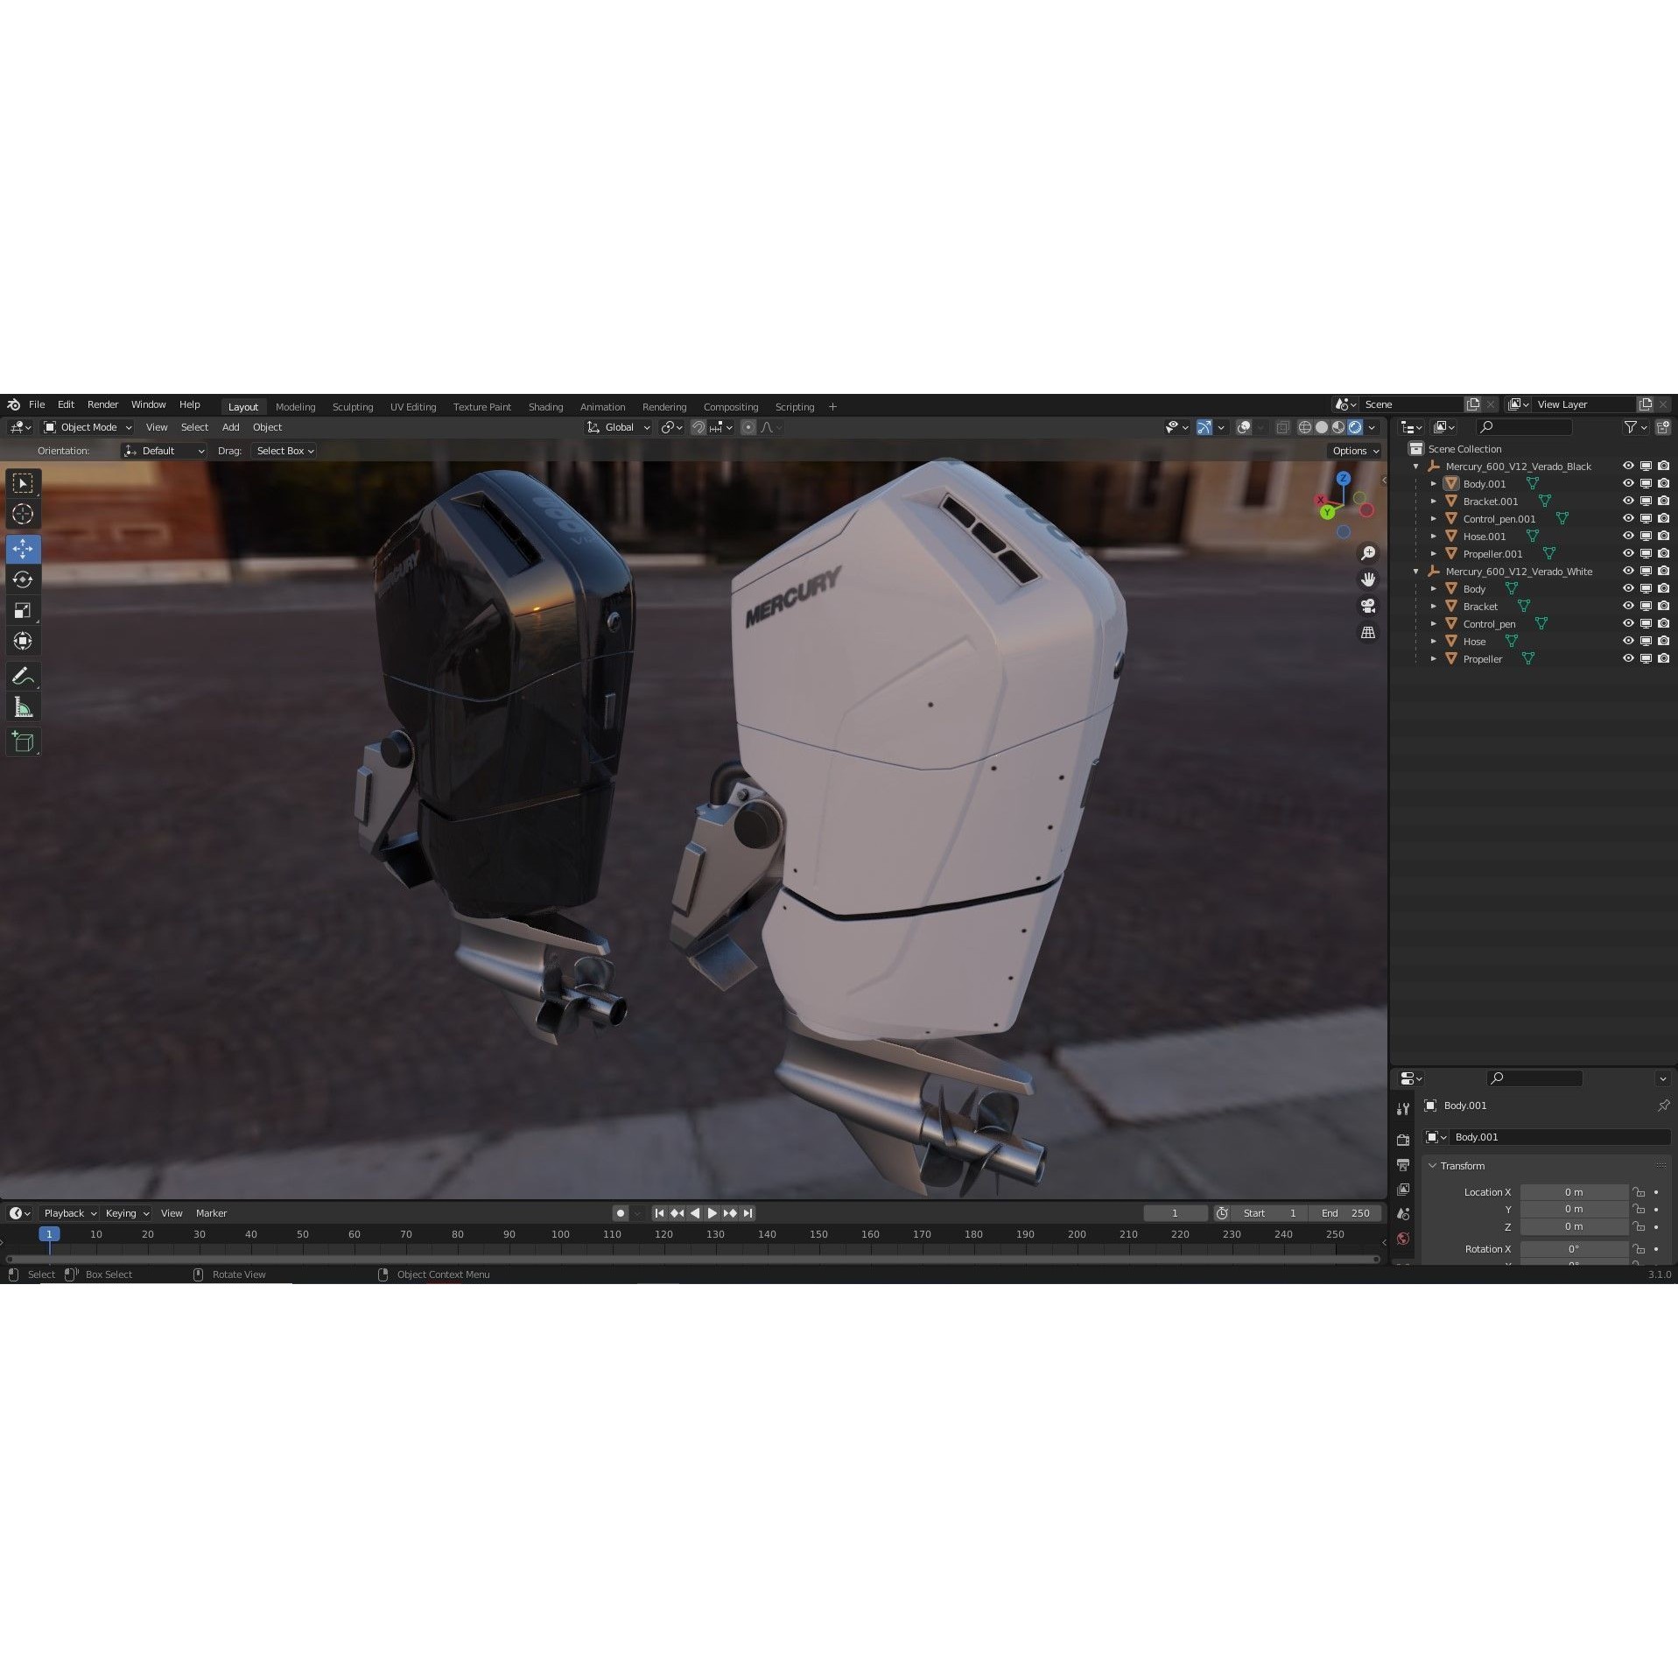Switch viewport to Rendered shading mode
Screen dimensions: 1678x1678
pyautogui.click(x=1356, y=427)
